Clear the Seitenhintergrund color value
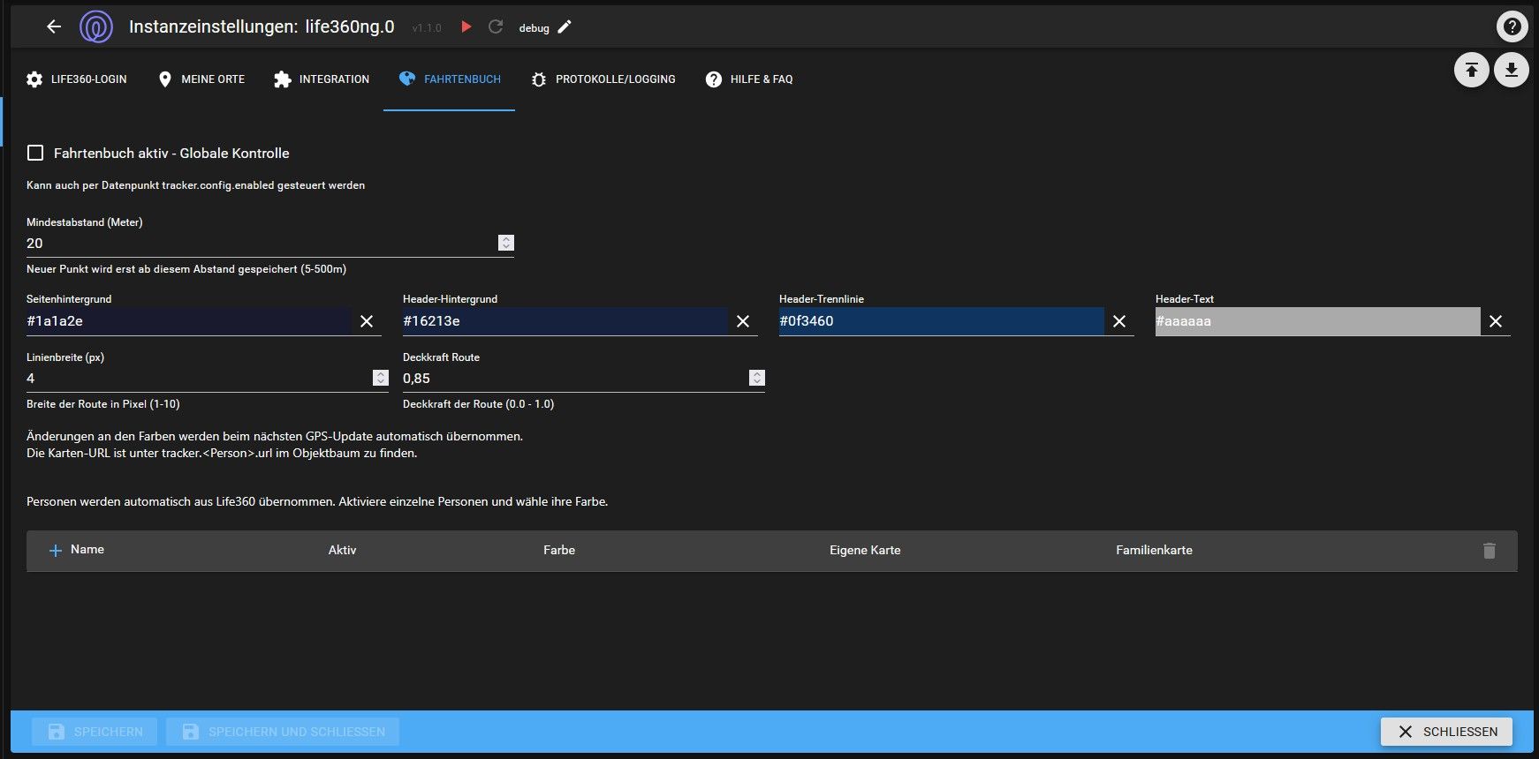This screenshot has height=759, width=1539. point(367,321)
